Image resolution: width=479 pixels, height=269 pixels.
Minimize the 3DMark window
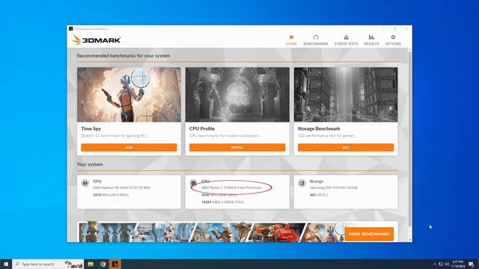[384, 28]
